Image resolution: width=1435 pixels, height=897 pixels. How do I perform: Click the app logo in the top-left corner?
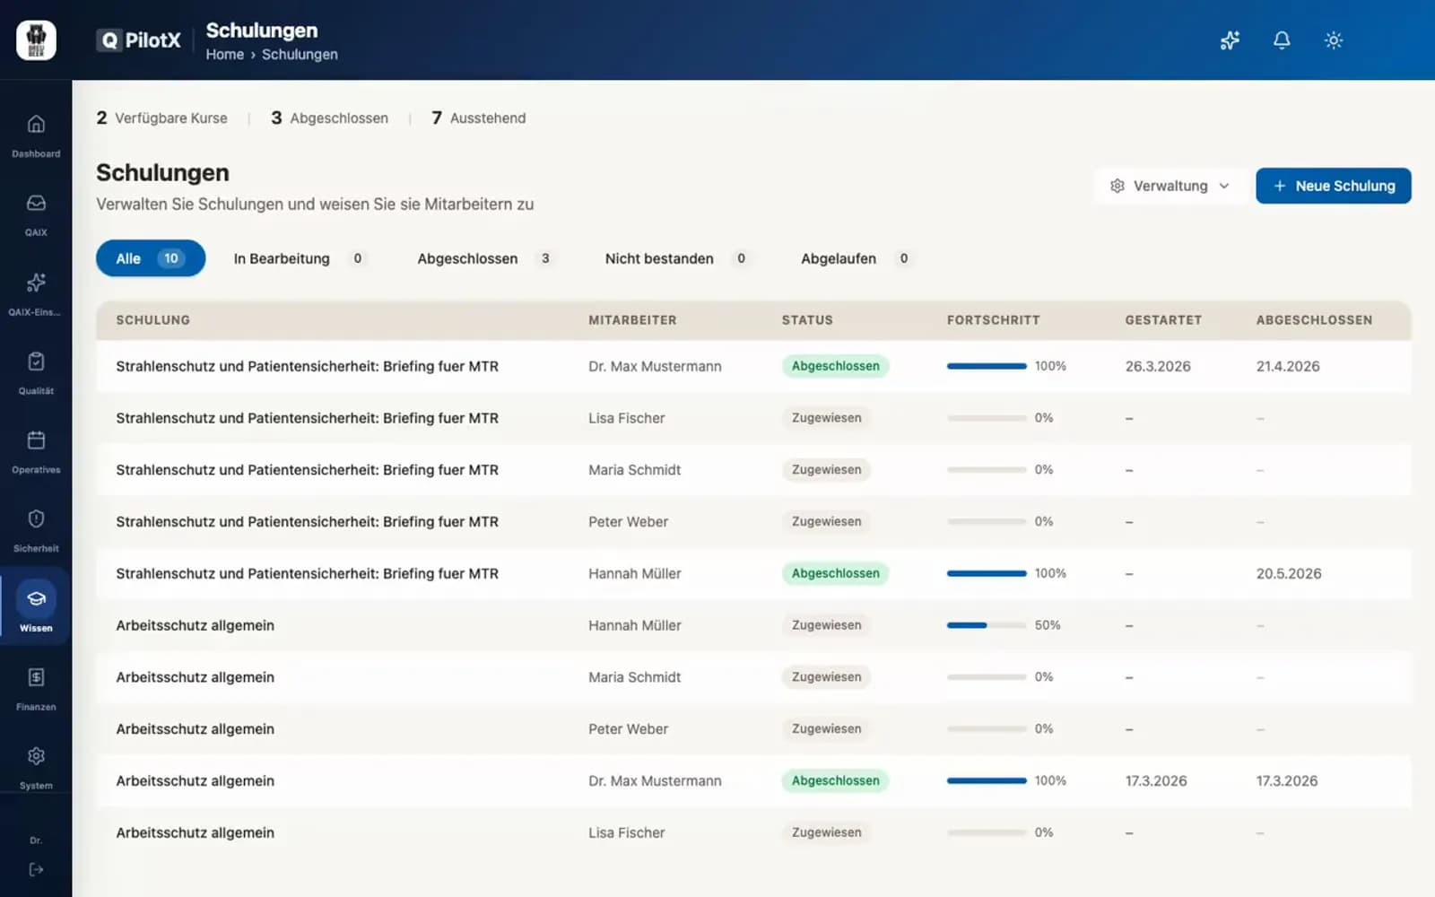pyautogui.click(x=36, y=40)
